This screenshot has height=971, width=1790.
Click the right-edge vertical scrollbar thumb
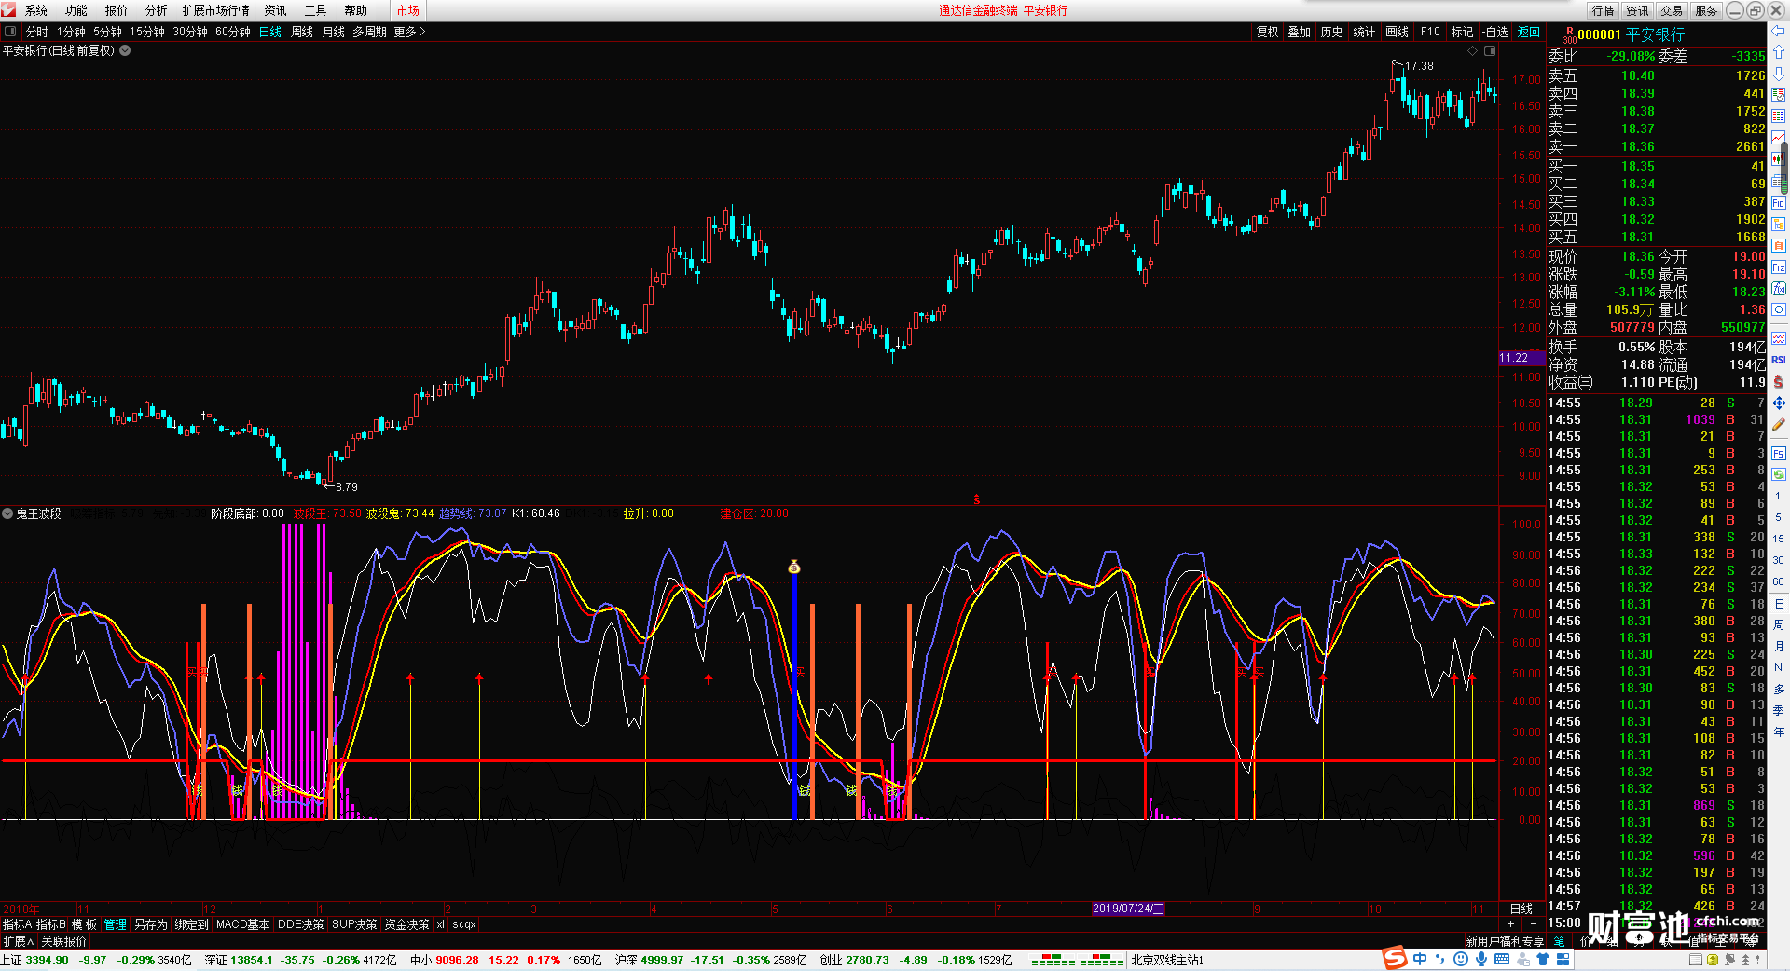(1784, 168)
